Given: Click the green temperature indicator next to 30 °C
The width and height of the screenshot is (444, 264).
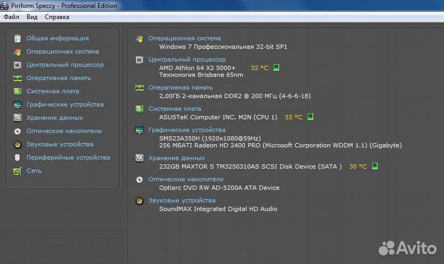Looking at the screenshot, I should 375,166.
